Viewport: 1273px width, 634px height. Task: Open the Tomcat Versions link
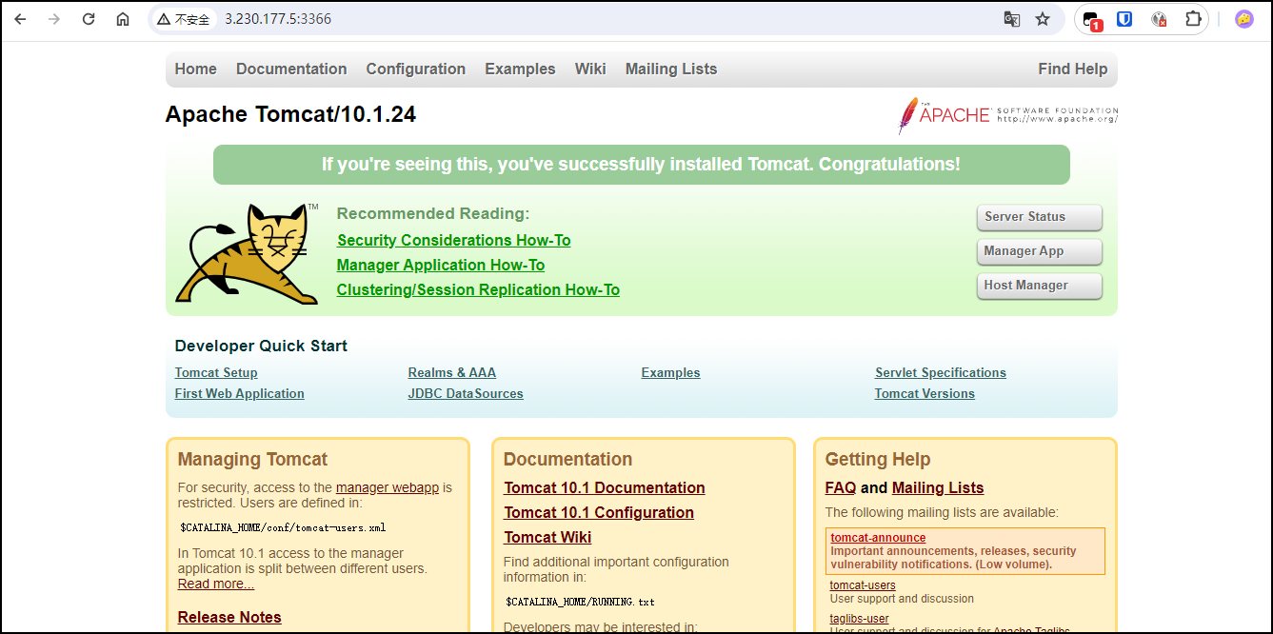[x=925, y=393]
